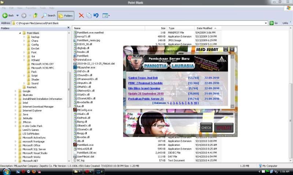
Task: Click the green Go button
Action: pos(274,23)
